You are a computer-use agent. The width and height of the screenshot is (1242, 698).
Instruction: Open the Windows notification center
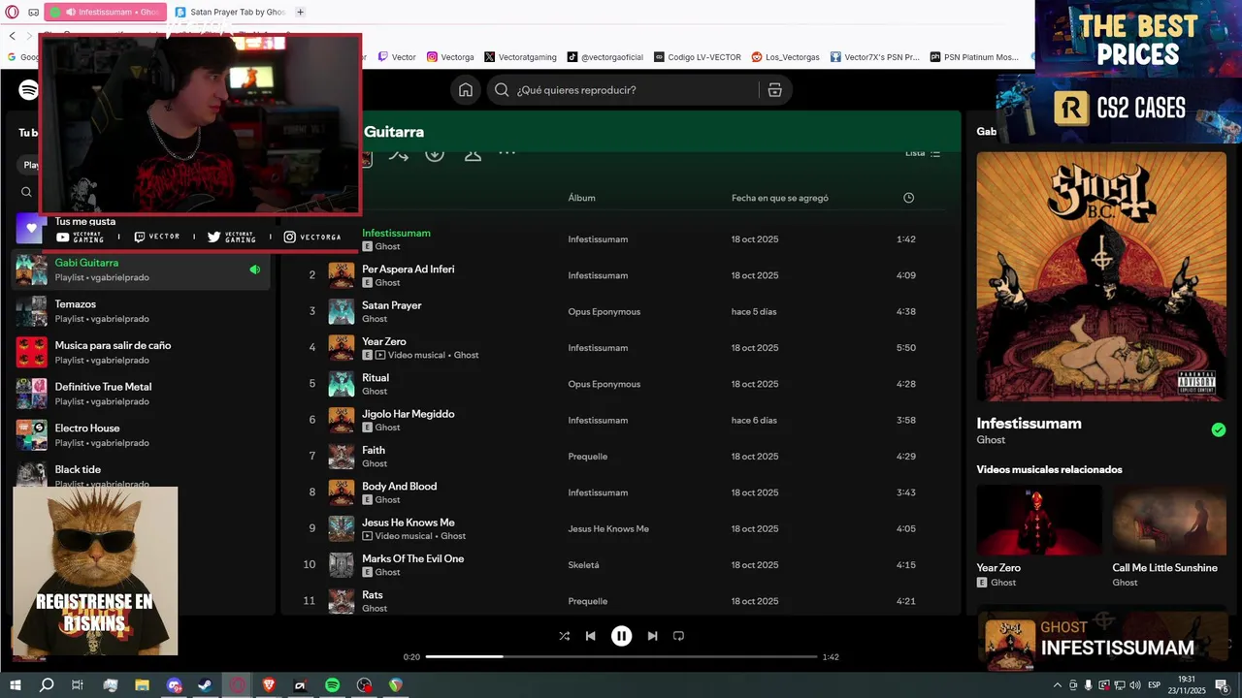point(1222,685)
